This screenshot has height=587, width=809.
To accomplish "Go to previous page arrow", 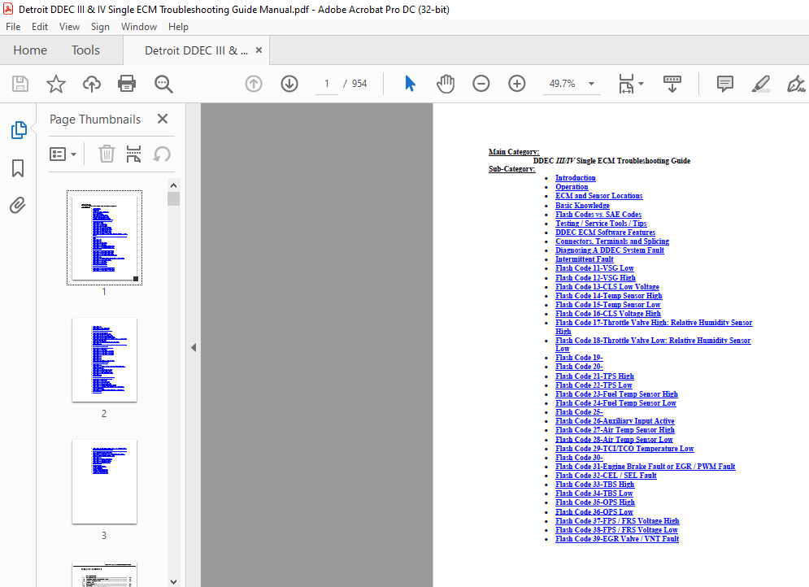I will point(254,84).
